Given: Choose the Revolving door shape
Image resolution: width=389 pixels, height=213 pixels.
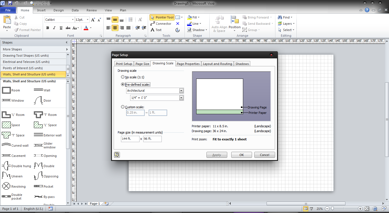Looking at the screenshot, I should tap(14, 187).
